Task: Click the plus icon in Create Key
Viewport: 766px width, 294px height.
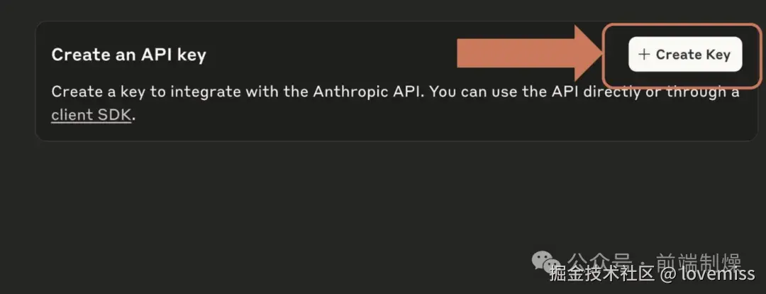Action: (644, 55)
